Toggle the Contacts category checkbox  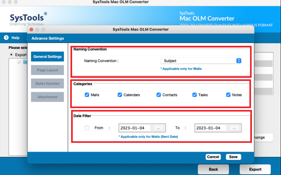tap(159, 95)
